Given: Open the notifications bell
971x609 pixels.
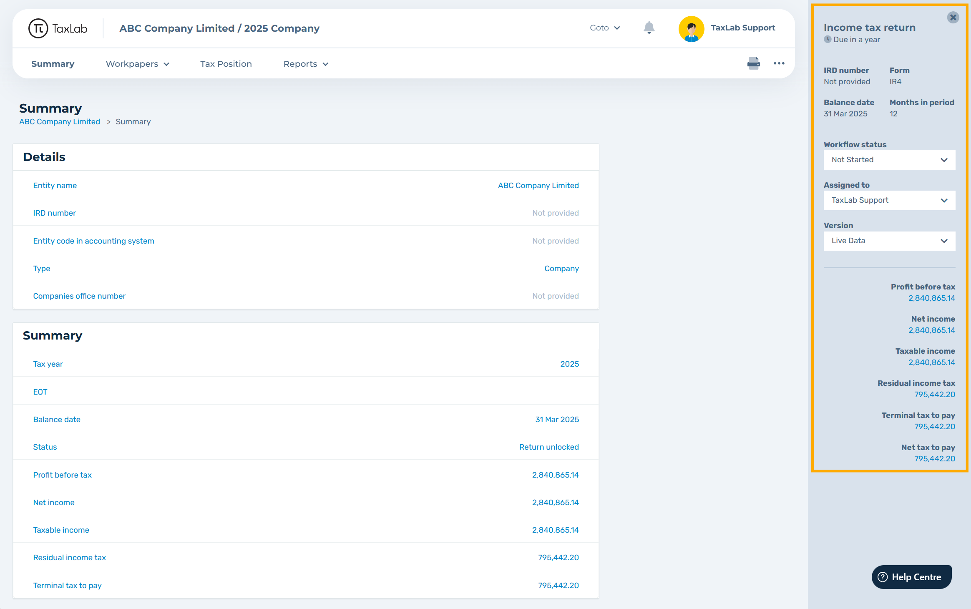Looking at the screenshot, I should click(x=649, y=28).
